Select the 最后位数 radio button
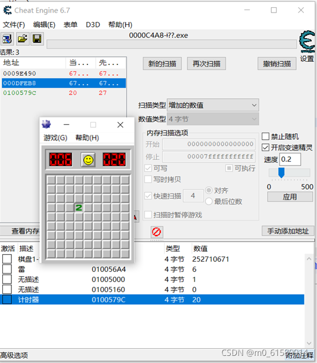The height and width of the screenshot is (363, 317). [x=209, y=201]
